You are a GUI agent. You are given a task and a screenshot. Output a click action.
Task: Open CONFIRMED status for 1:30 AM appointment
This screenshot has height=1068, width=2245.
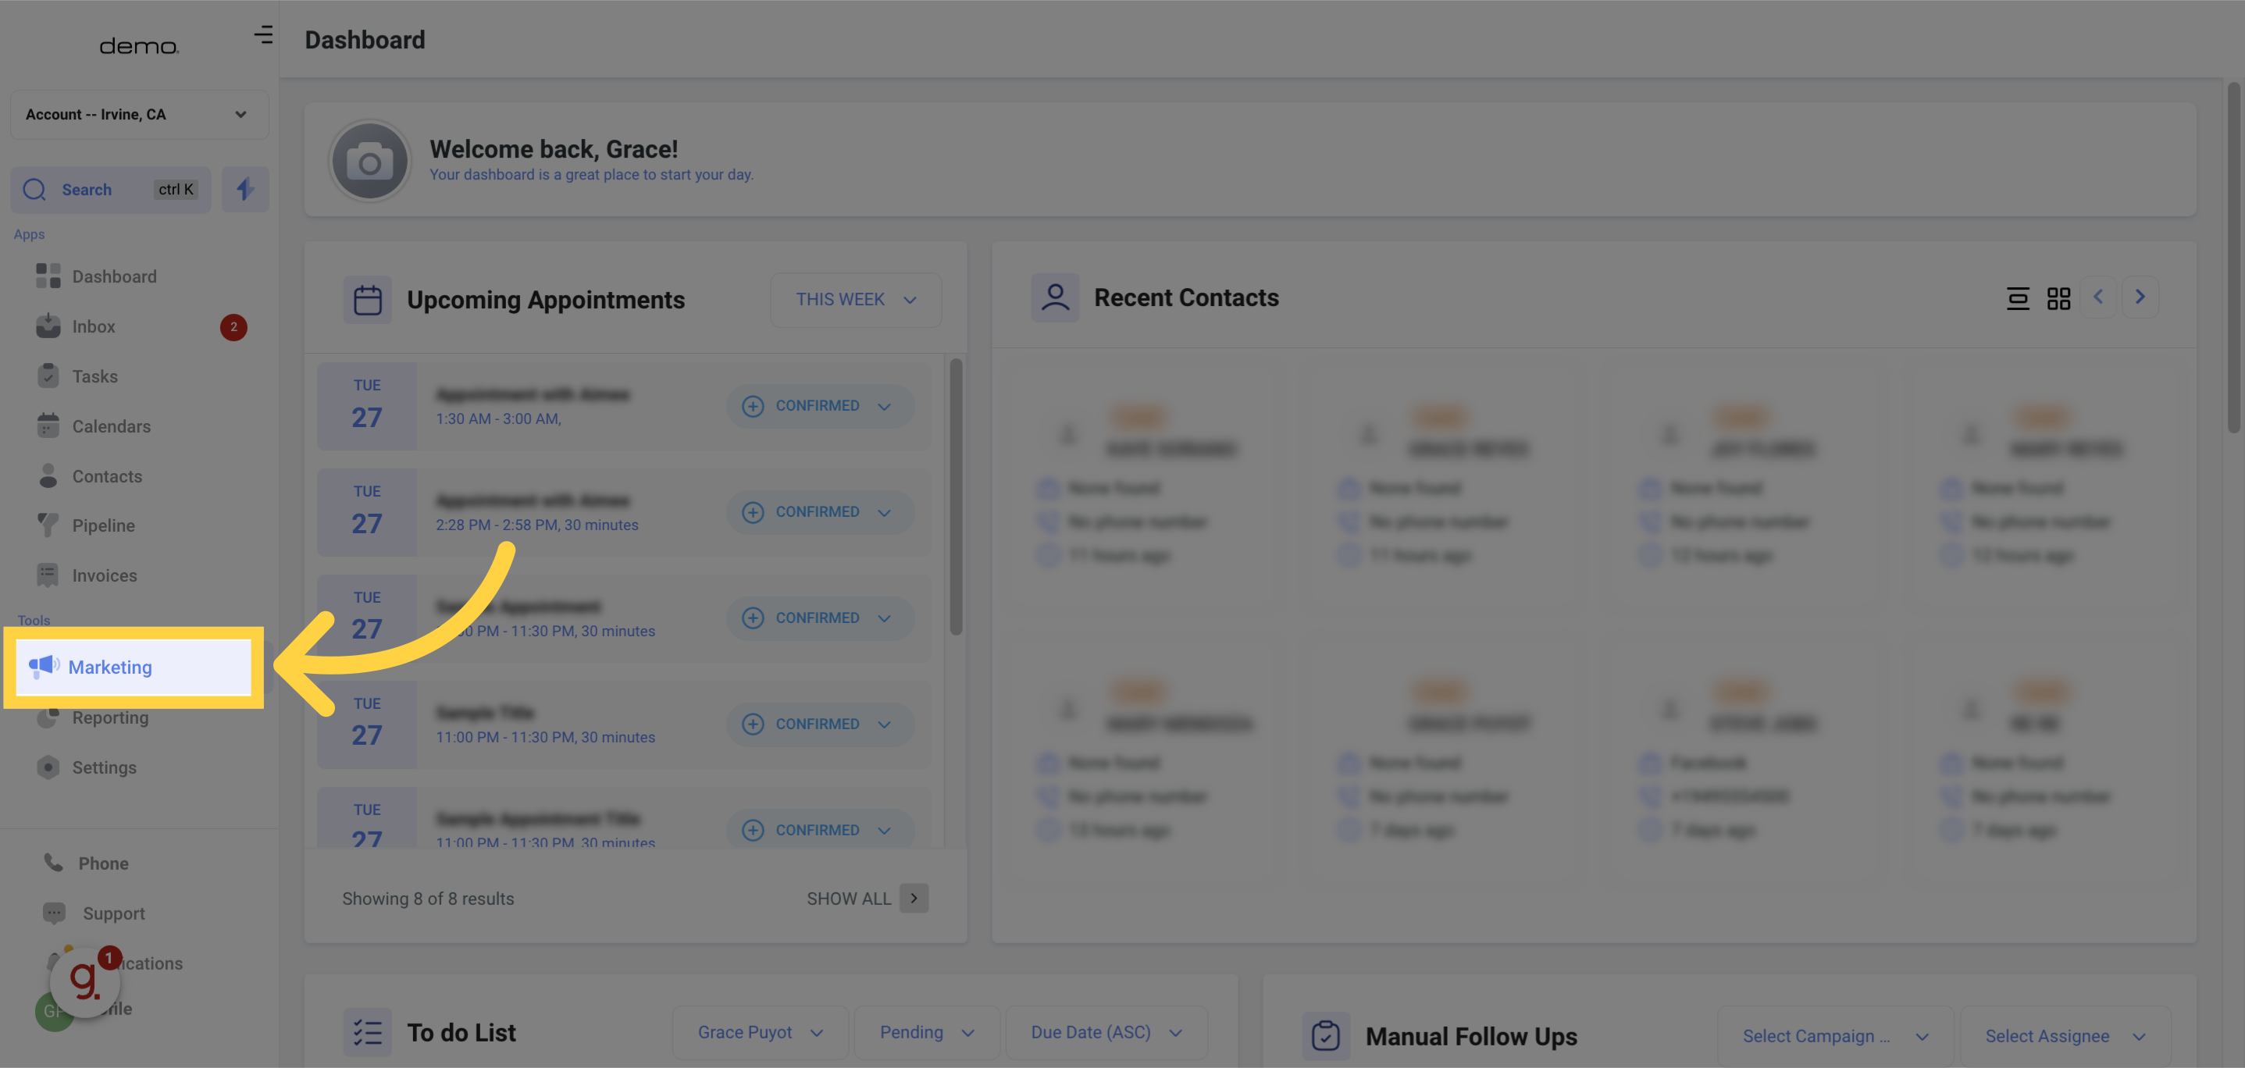(820, 406)
